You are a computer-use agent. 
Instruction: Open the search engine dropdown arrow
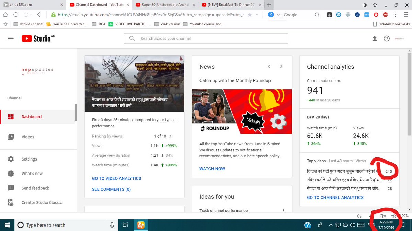coord(278,15)
